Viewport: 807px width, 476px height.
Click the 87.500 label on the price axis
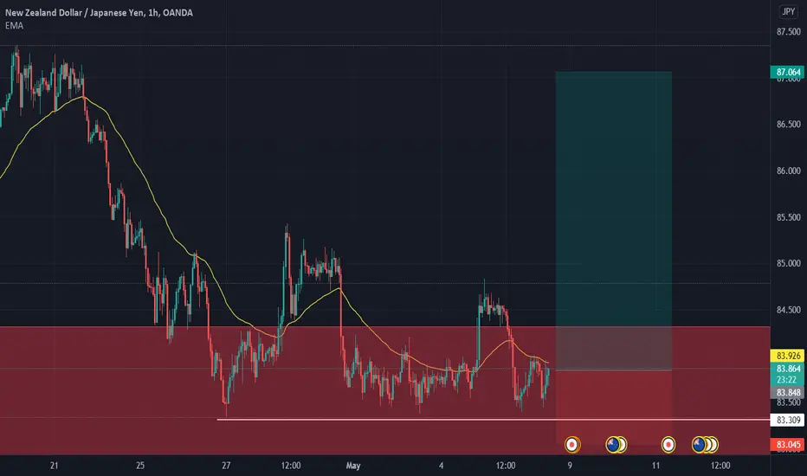point(788,32)
